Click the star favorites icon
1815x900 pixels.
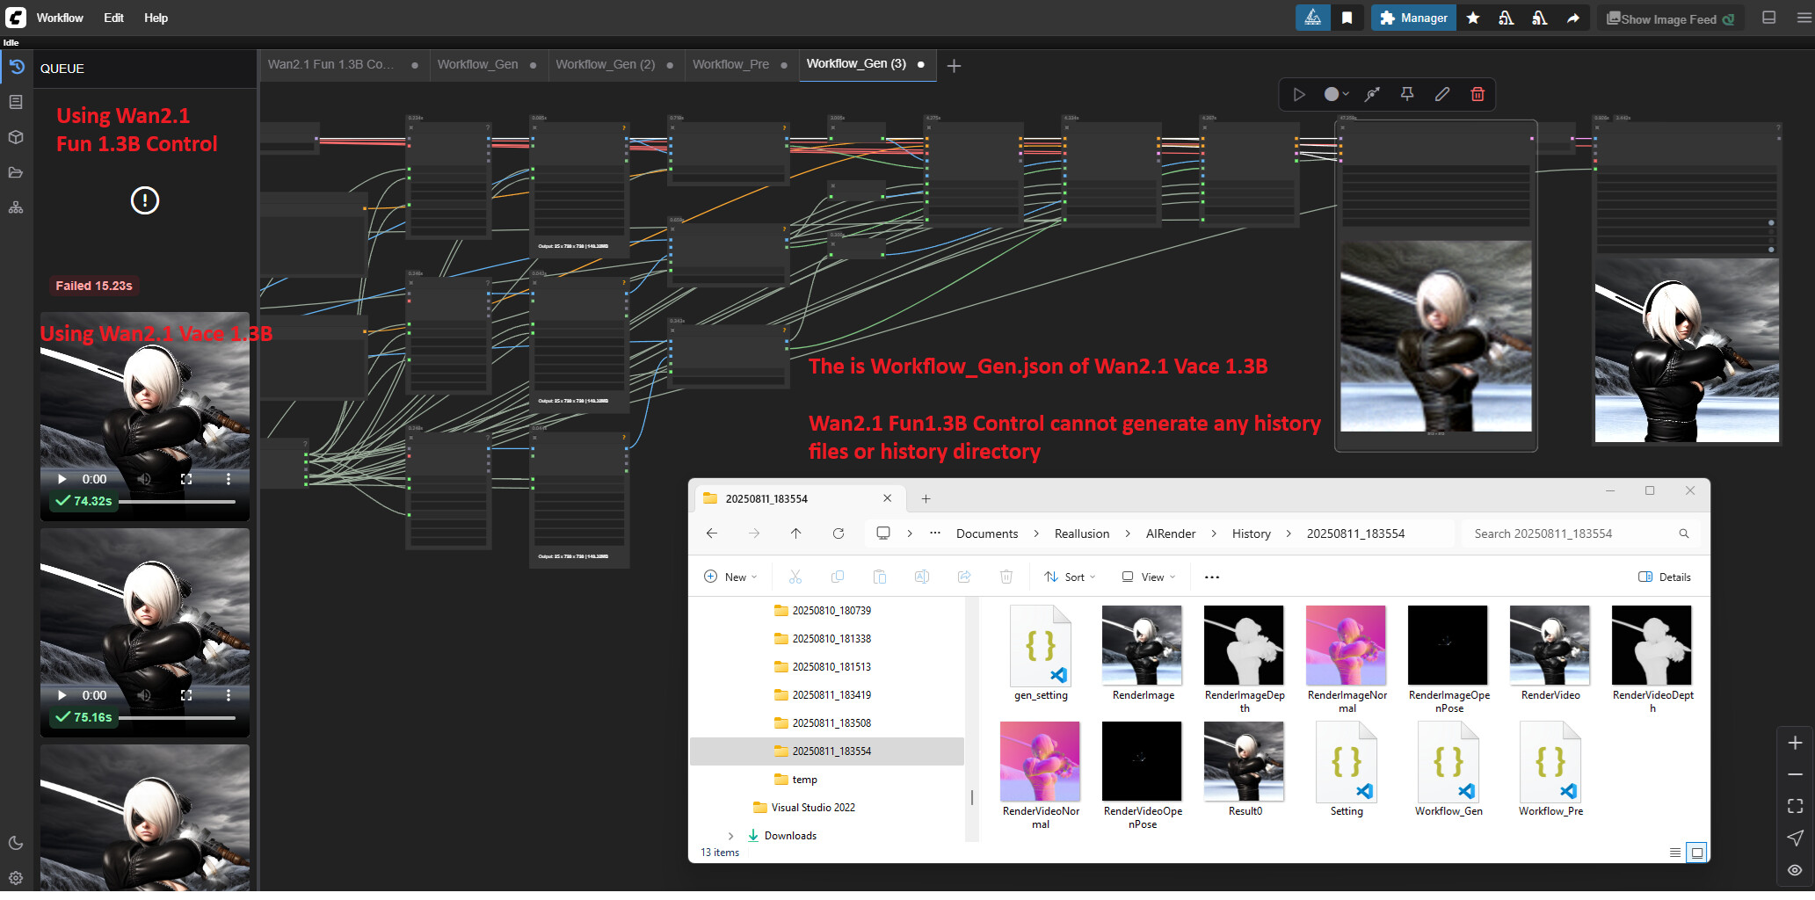[x=1473, y=18]
